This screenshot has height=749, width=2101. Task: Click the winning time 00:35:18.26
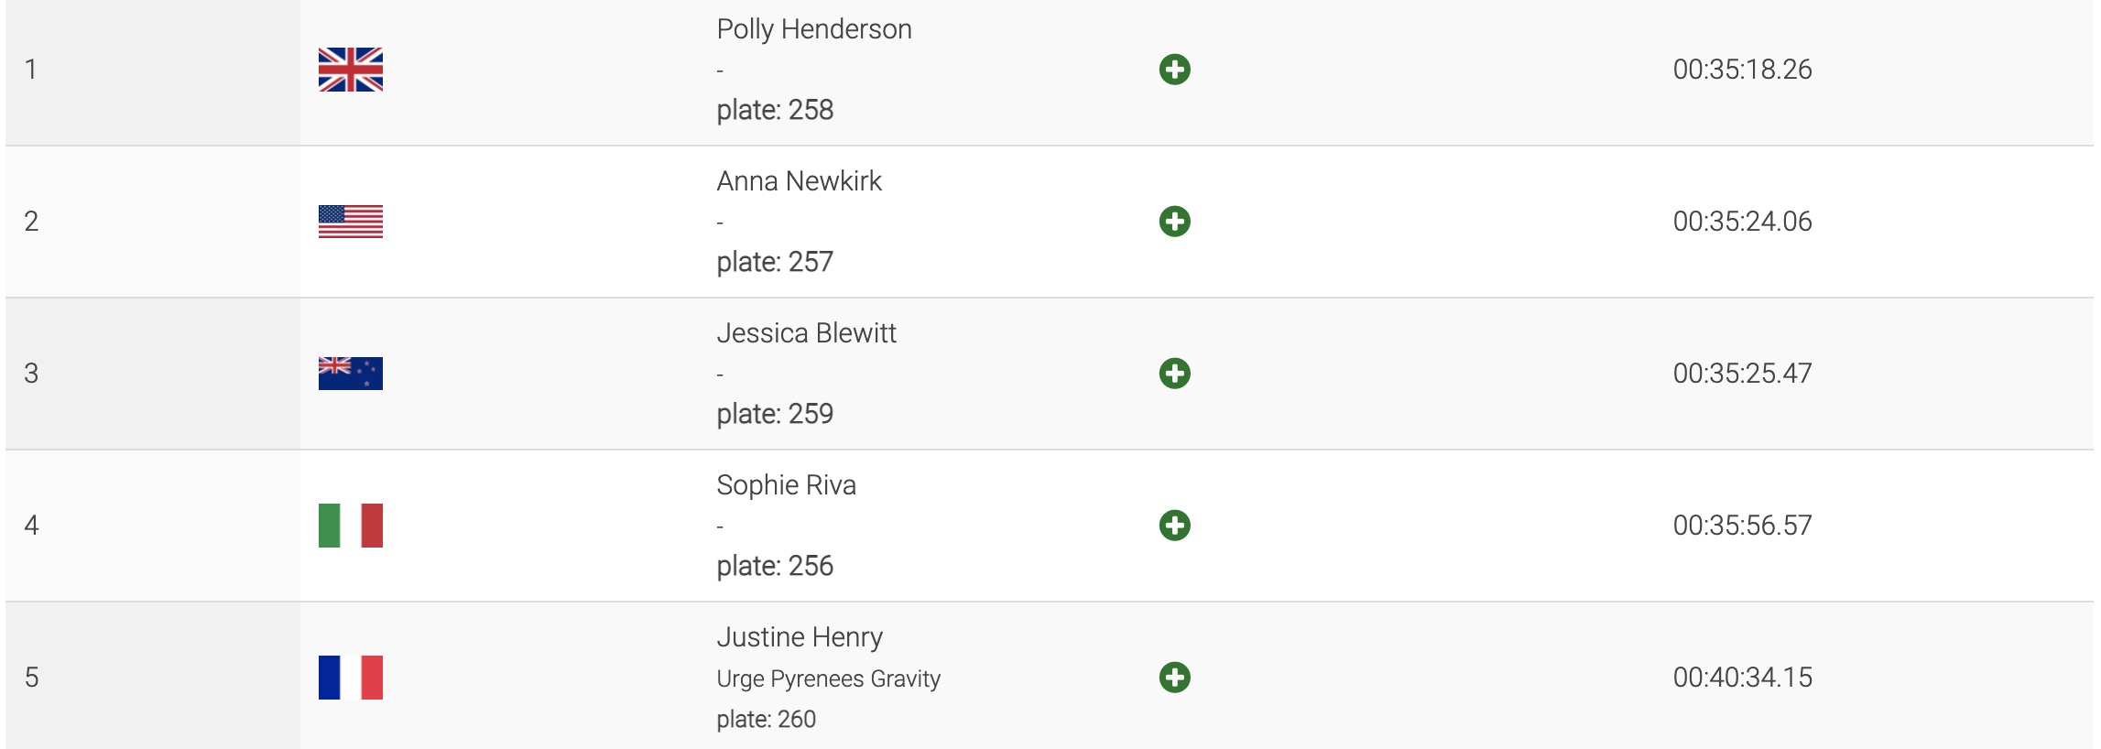click(x=1742, y=70)
